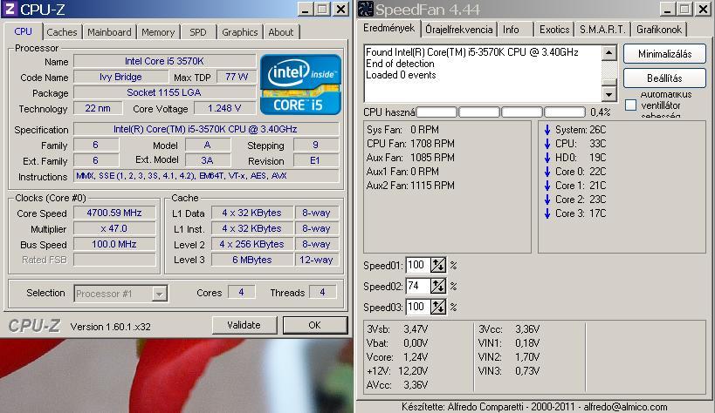Click the Multiplier value 'x 47.0'
The height and width of the screenshot is (413, 715).
coord(114,228)
